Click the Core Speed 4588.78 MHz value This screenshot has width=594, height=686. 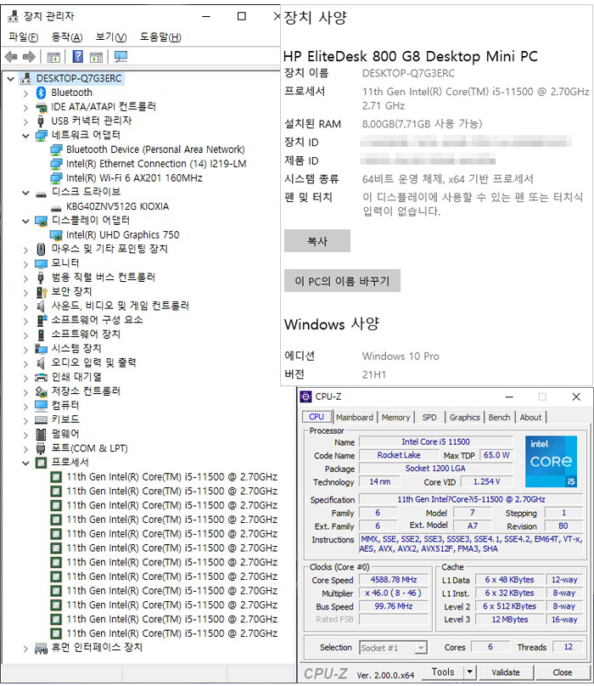(x=393, y=580)
